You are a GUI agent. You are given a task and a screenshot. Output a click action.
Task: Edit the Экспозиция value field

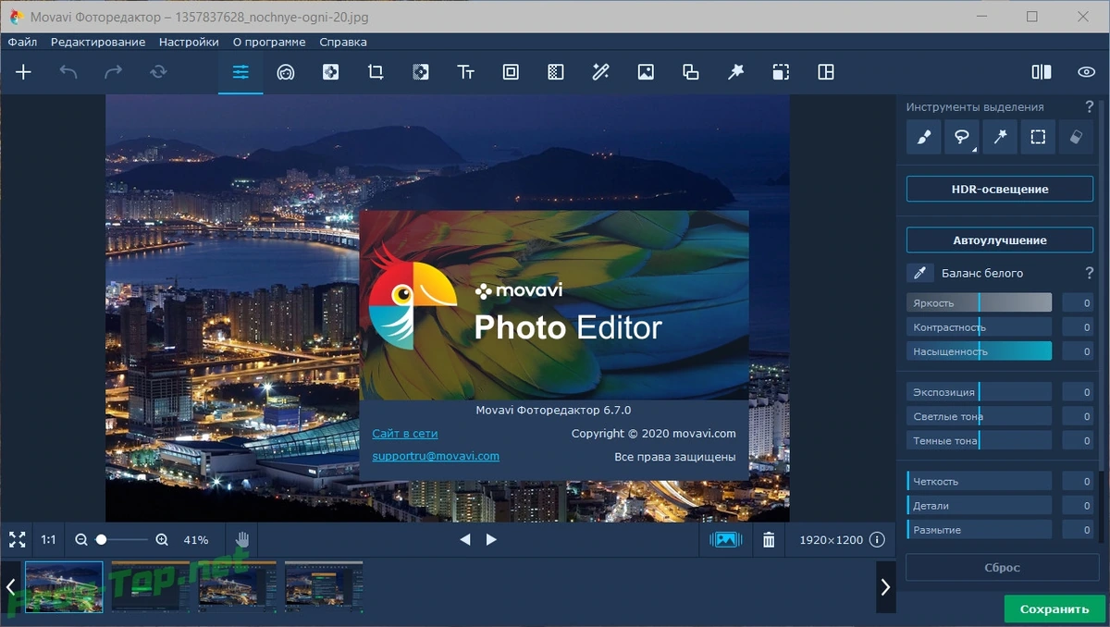[1078, 392]
